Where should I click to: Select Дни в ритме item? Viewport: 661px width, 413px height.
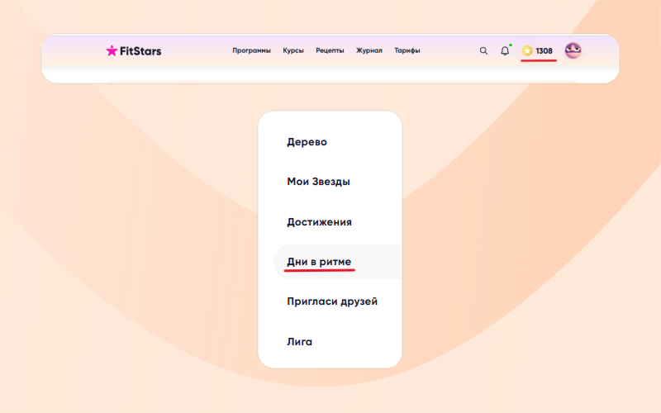point(319,262)
